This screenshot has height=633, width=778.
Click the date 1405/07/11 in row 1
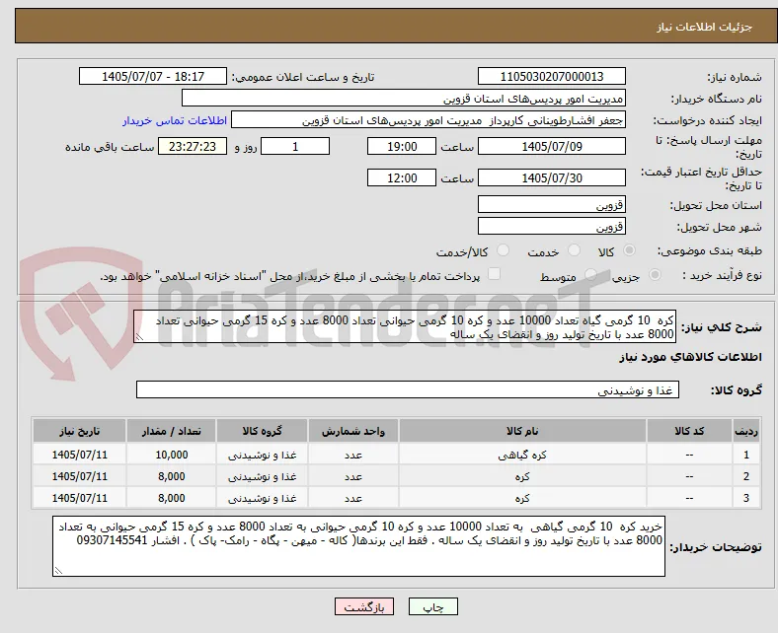pyautogui.click(x=79, y=455)
